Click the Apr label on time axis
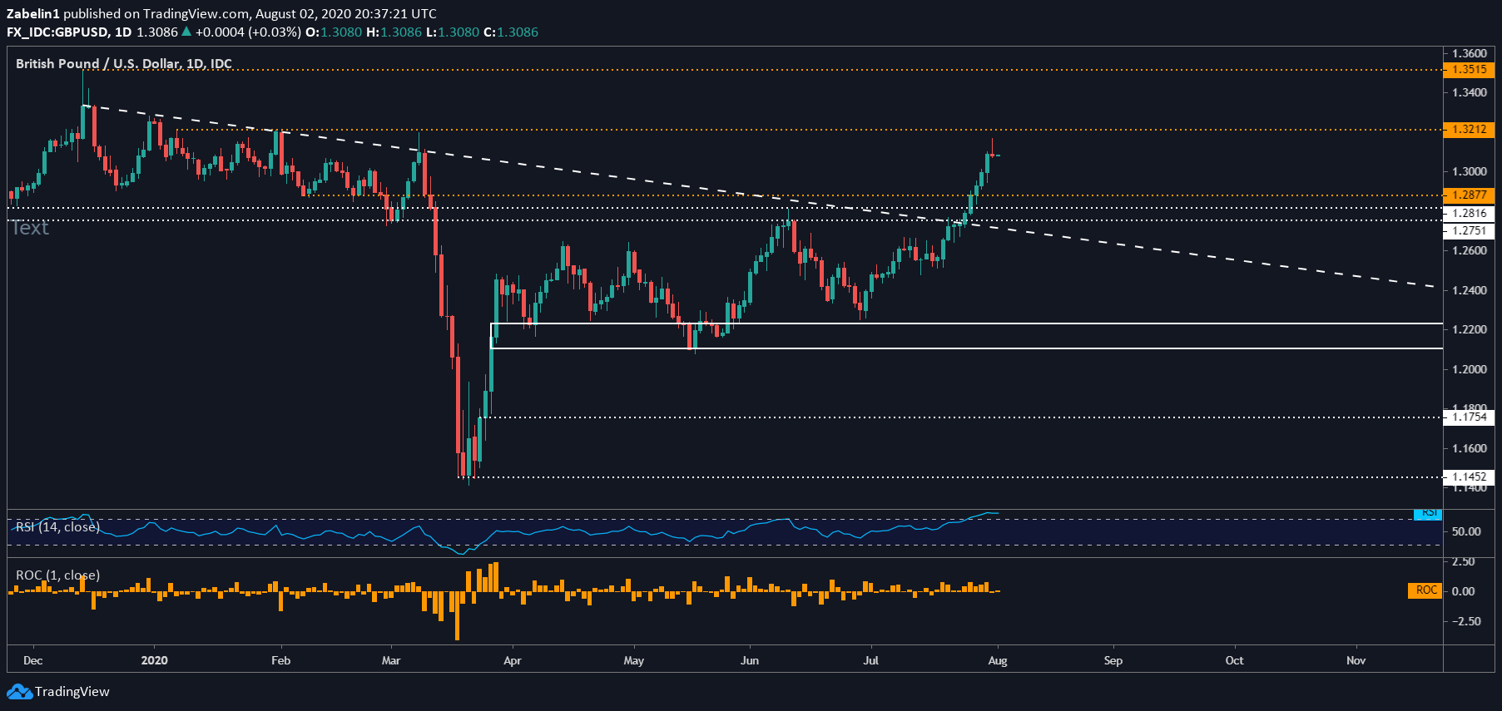 point(513,660)
